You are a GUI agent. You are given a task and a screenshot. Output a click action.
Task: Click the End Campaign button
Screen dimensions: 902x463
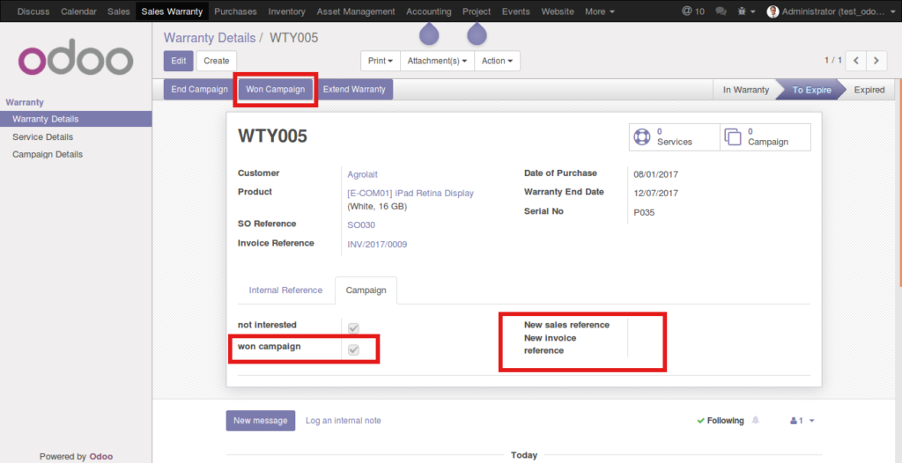click(200, 90)
